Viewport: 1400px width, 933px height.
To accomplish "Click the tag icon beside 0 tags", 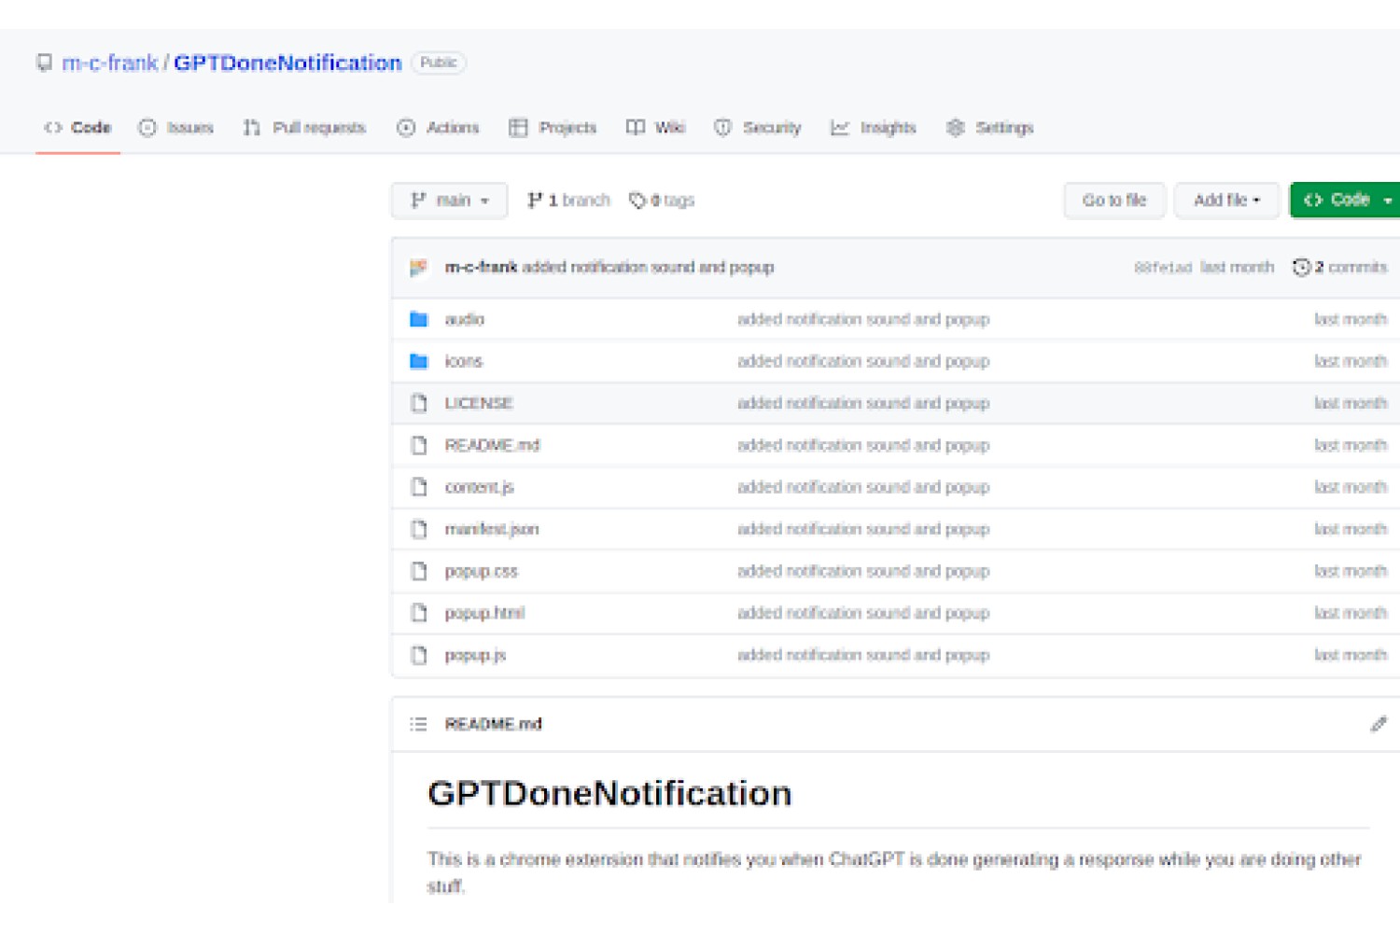I will [x=637, y=201].
